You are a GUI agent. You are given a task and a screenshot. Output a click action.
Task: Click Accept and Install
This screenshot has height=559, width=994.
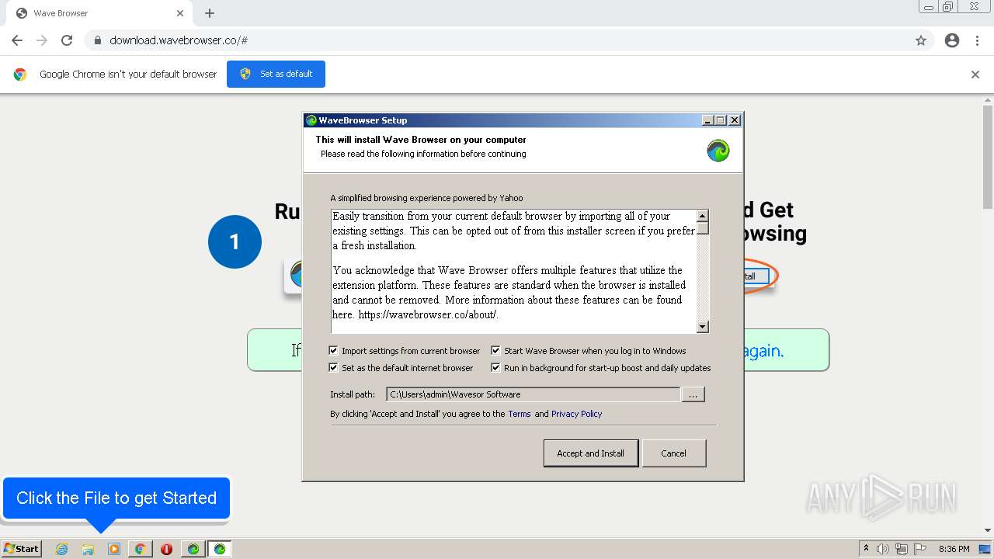(591, 453)
